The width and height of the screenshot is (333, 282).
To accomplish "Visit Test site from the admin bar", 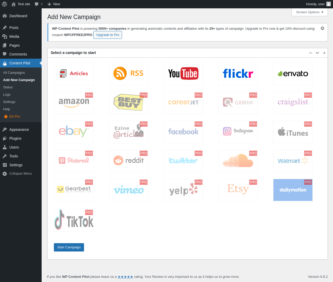I will 21,4.
